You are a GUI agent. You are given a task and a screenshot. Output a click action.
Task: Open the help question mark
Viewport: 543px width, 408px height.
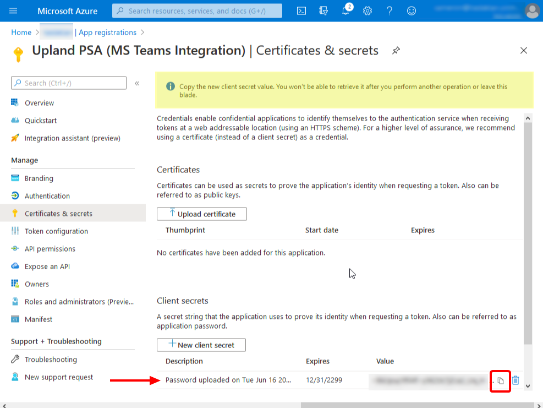tap(390, 10)
